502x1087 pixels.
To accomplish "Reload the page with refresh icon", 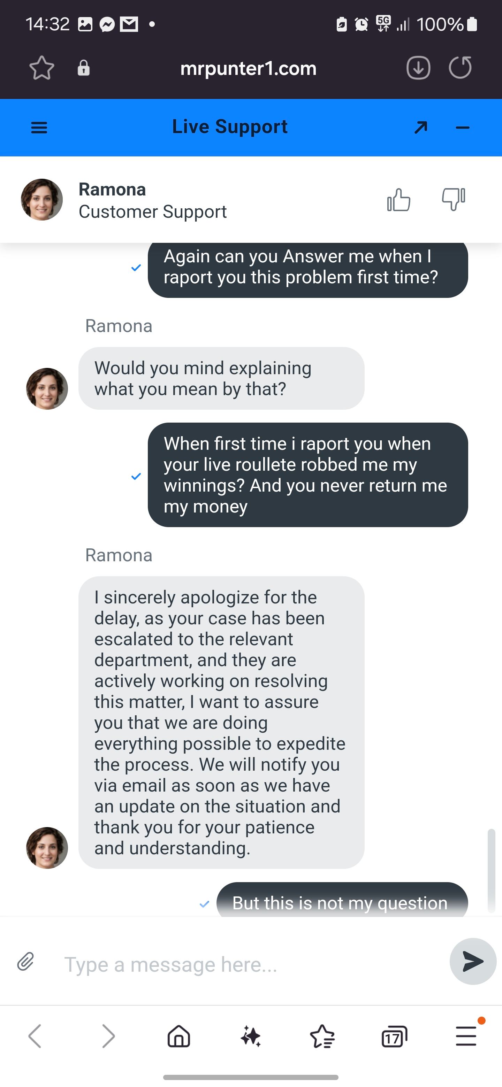I will [460, 68].
